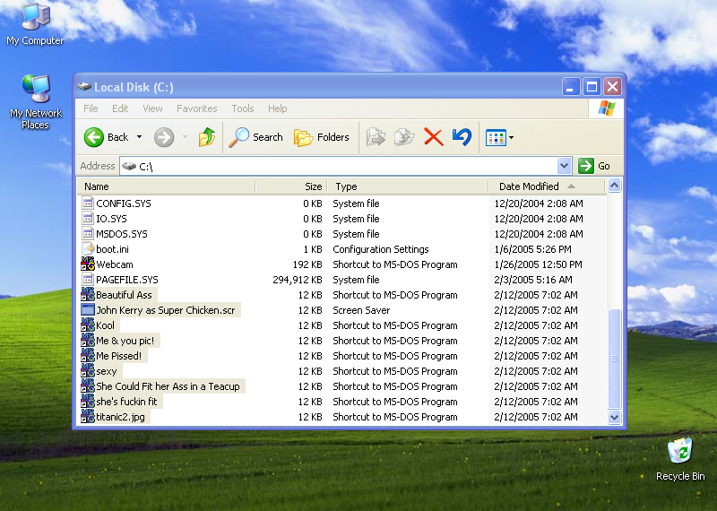Click the blue Undo icon

[462, 137]
